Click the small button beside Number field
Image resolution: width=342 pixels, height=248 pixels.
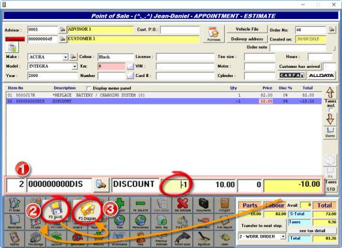tap(130, 76)
